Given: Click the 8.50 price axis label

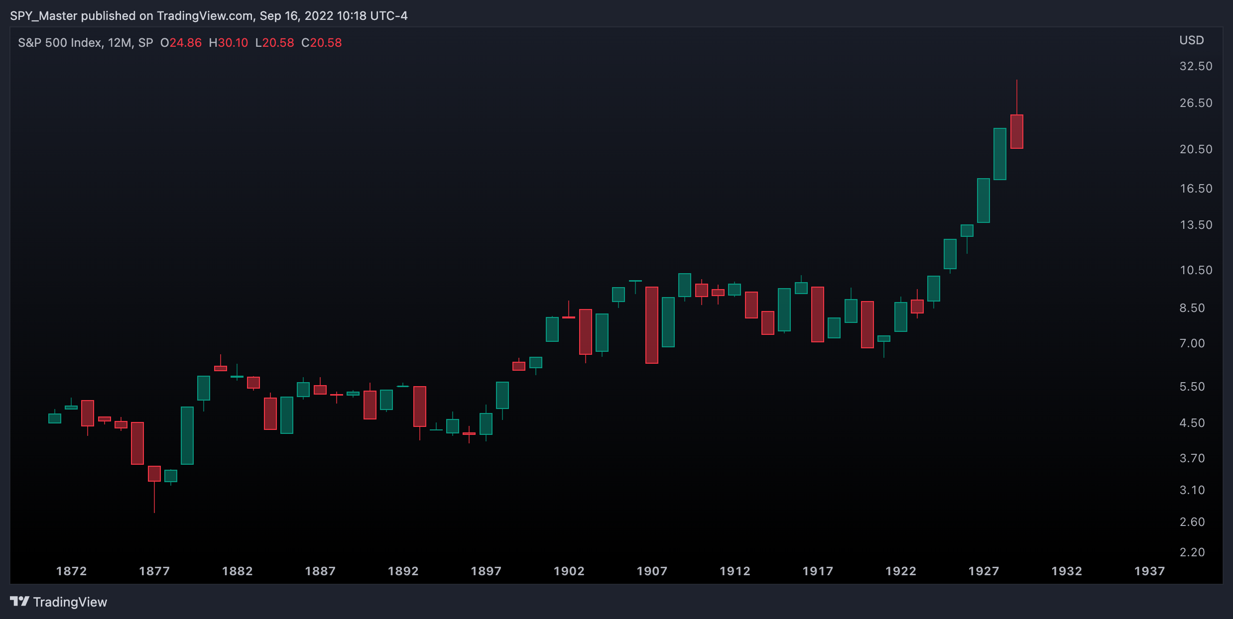Looking at the screenshot, I should pyautogui.click(x=1192, y=308).
